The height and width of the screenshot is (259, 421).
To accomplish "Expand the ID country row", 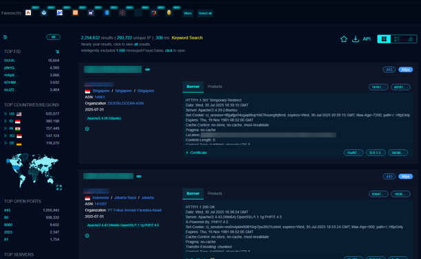I will (6, 121).
